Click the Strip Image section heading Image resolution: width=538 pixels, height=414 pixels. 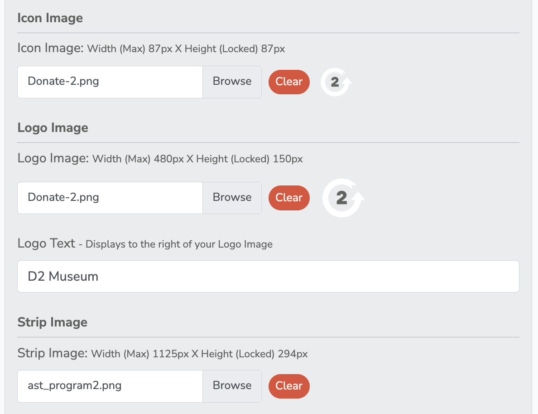(53, 322)
